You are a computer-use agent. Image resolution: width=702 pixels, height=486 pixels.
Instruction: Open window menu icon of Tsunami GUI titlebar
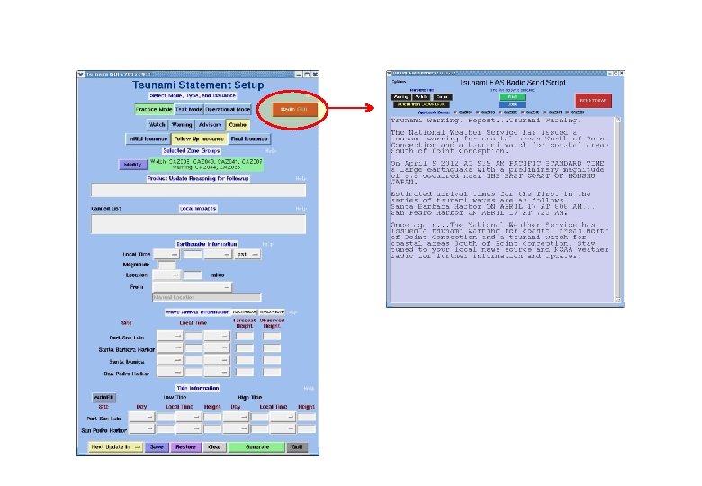[81, 75]
